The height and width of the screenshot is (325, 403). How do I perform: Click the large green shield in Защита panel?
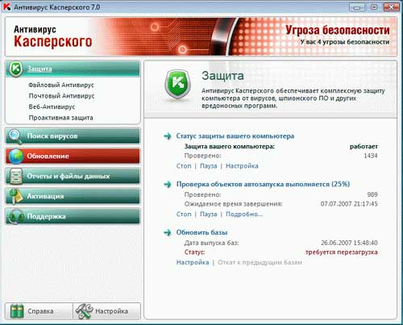[x=177, y=85]
